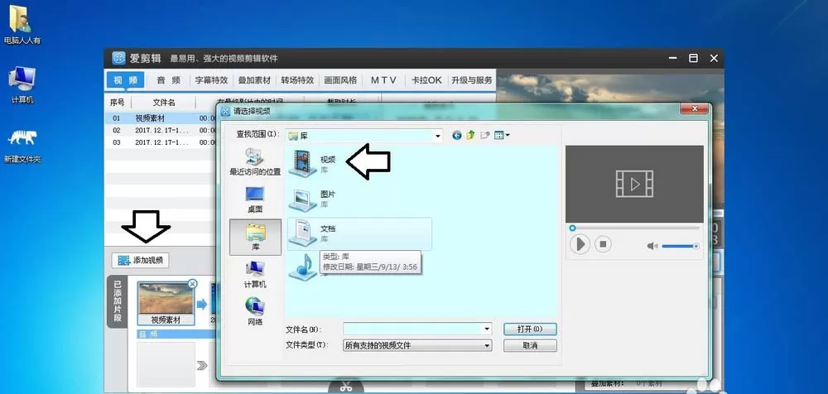Click the video preview placeholder area
Viewport: 828px width, 394px height.
pyautogui.click(x=634, y=184)
